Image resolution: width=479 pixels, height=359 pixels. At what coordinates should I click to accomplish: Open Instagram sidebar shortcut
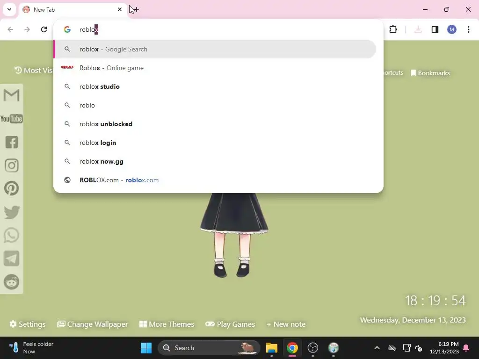pyautogui.click(x=12, y=165)
